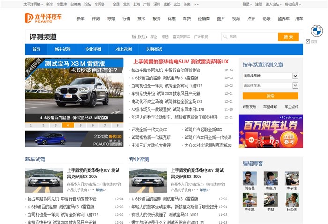
Task: Open editor 陈启贞 avatar
Action: tap(271, 178)
